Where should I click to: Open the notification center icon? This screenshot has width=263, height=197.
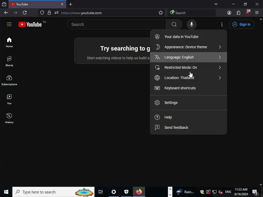point(255,192)
